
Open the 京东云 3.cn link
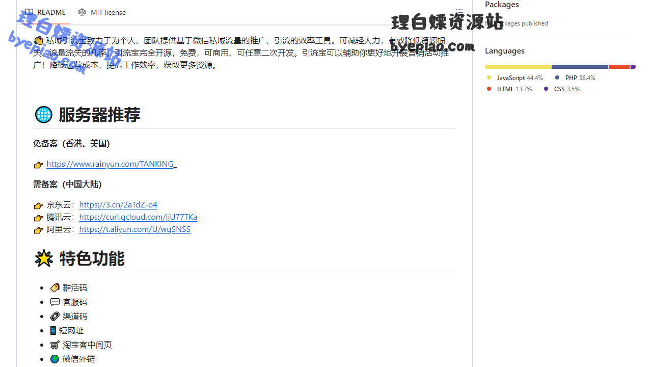tap(118, 205)
